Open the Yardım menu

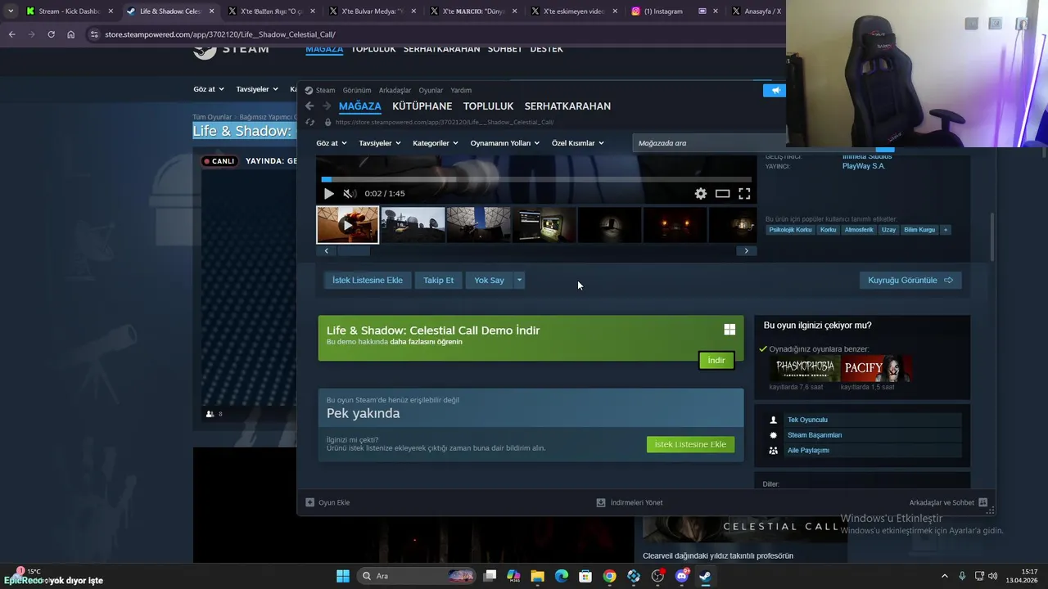coord(461,91)
